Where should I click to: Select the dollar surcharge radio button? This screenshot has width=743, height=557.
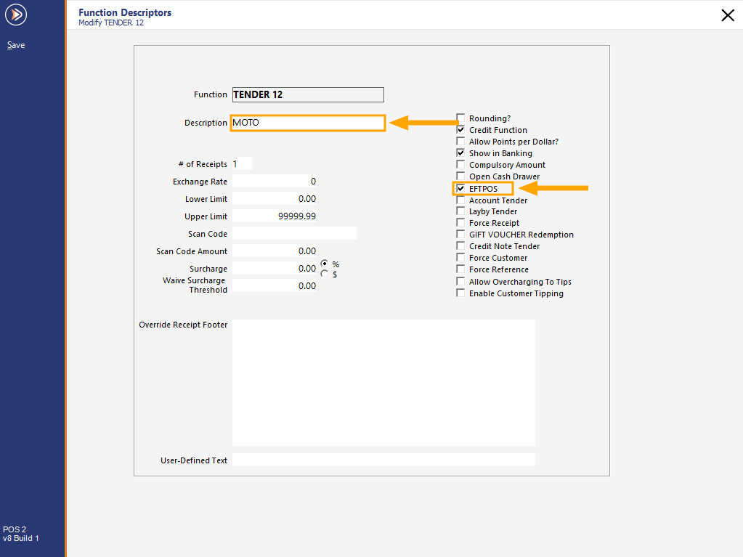(324, 272)
